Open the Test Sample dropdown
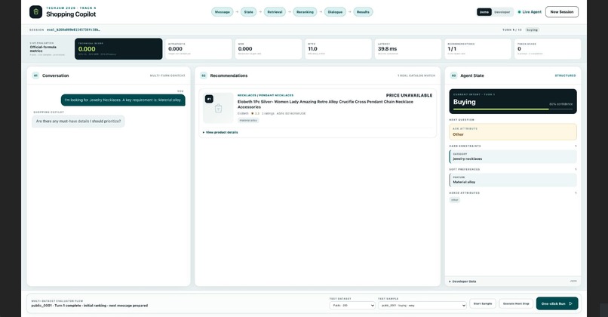Screen dimensions: 608x317 click(x=422, y=306)
